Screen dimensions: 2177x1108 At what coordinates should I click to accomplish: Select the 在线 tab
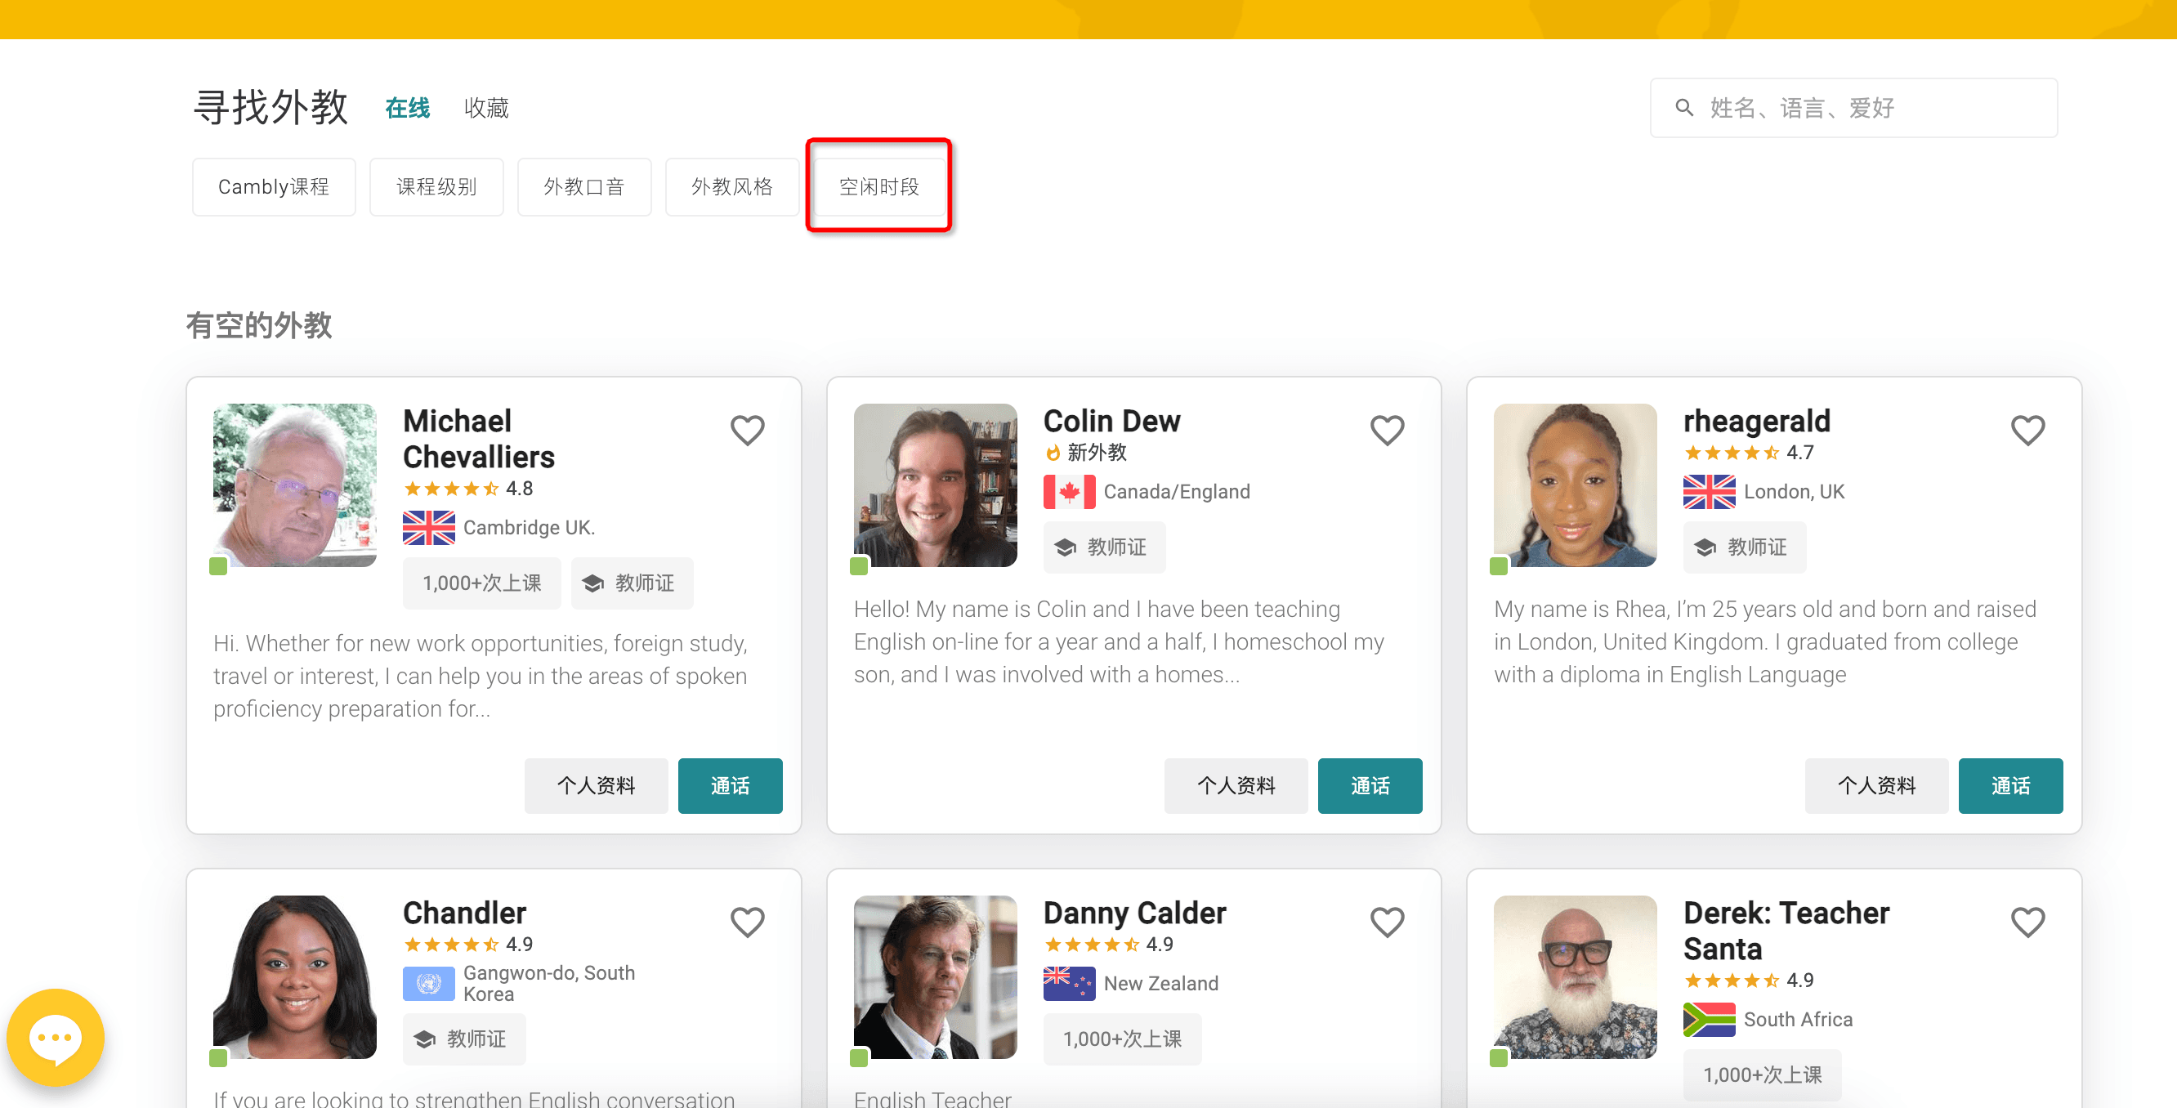(x=406, y=108)
